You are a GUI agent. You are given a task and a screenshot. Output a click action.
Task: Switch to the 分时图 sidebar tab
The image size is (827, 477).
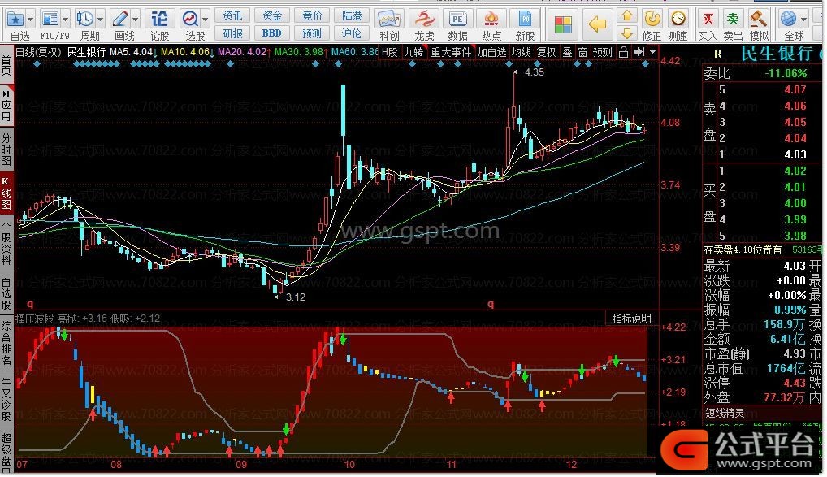point(6,148)
